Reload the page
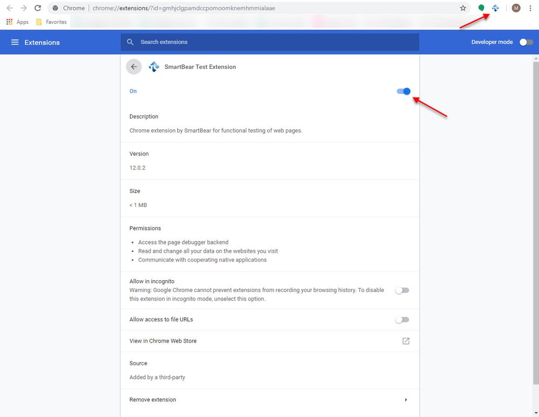The width and height of the screenshot is (539, 417). (x=38, y=8)
